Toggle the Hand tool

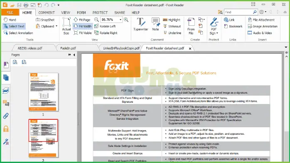click(10, 20)
